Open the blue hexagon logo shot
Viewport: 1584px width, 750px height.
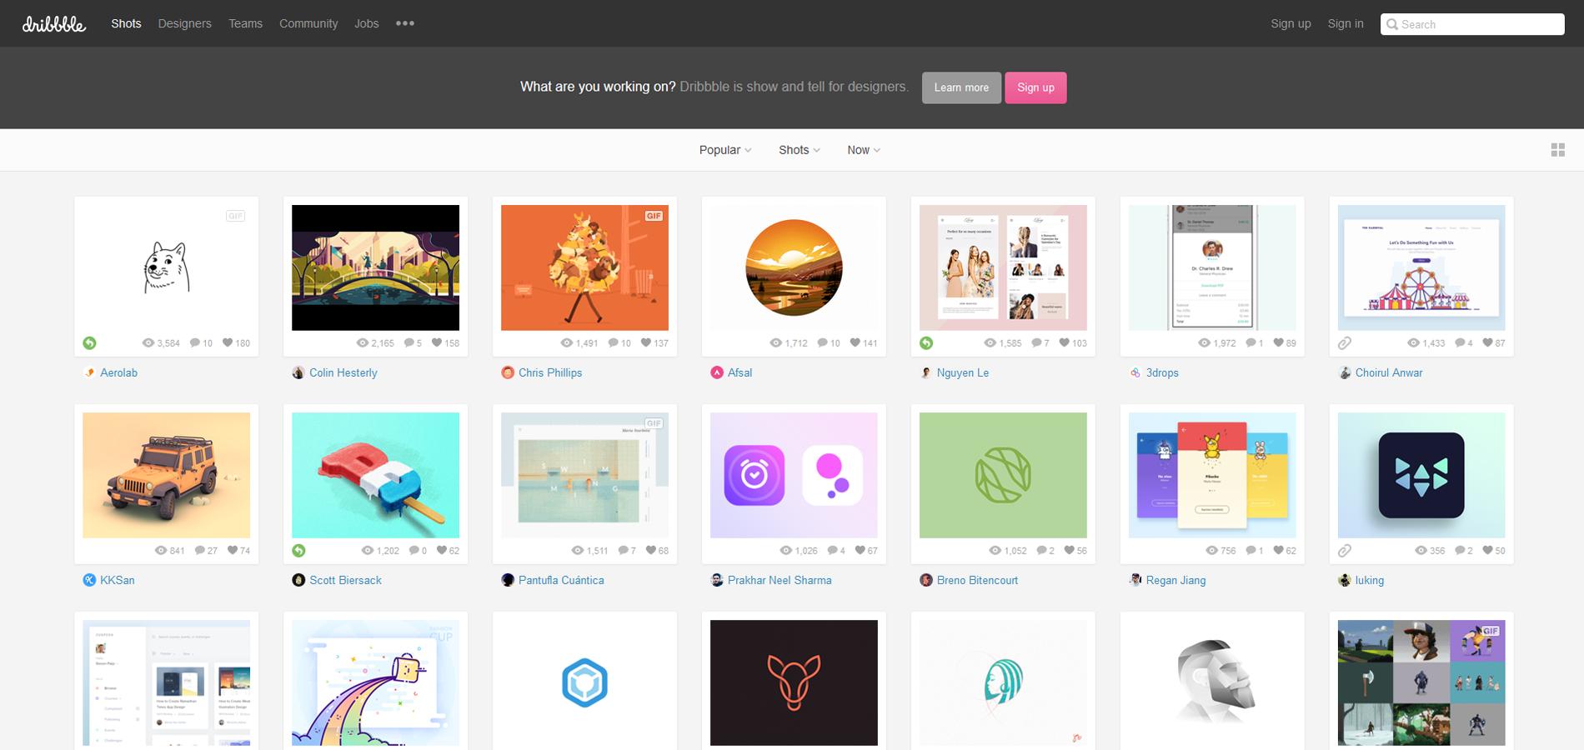pos(585,682)
